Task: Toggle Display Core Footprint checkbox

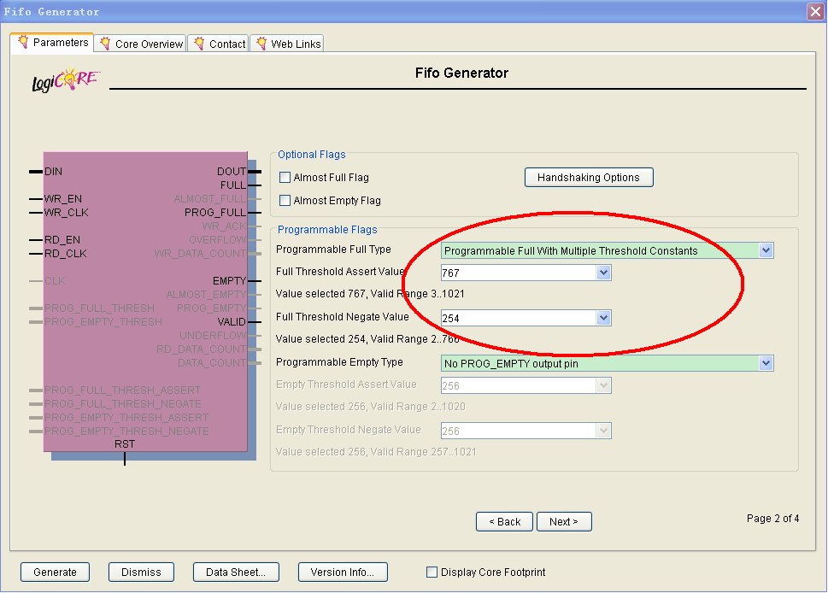Action: click(432, 572)
